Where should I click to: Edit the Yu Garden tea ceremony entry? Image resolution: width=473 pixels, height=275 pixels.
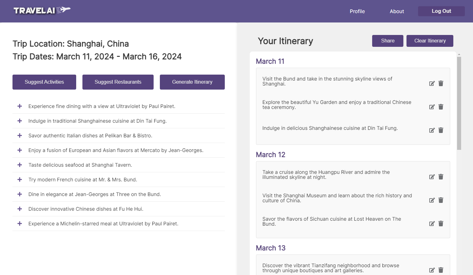point(432,107)
